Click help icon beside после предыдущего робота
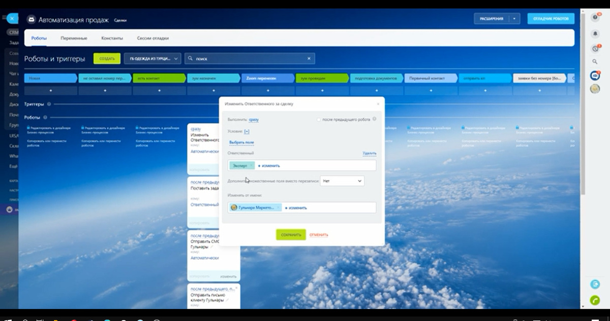The width and height of the screenshot is (610, 321). tap(374, 119)
